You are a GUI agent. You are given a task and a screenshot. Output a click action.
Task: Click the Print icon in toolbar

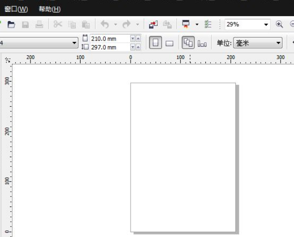[40, 24]
